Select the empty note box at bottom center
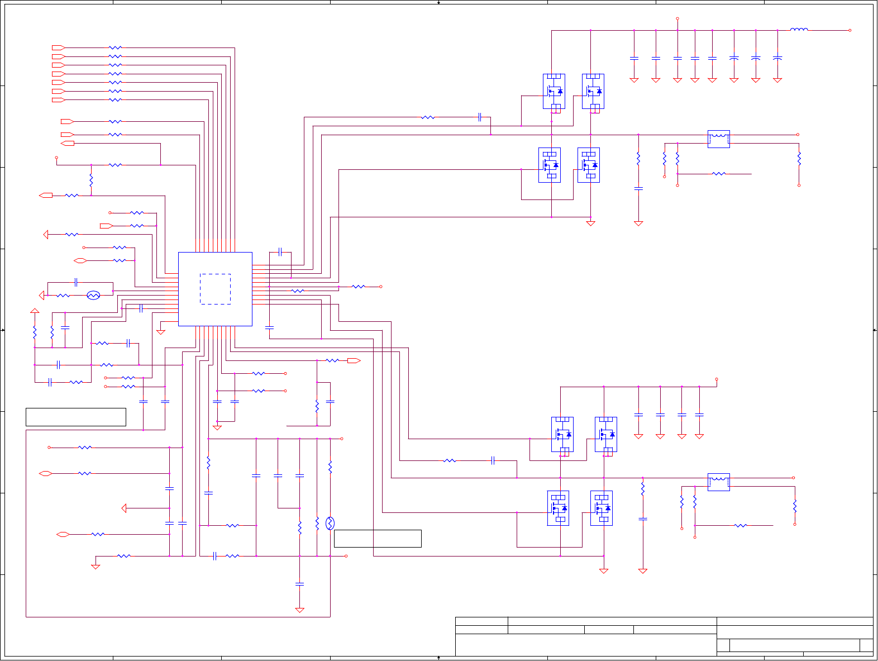 point(378,539)
